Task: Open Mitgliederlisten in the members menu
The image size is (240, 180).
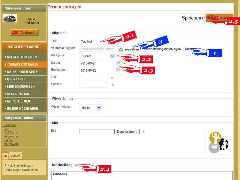Action: (x=22, y=57)
